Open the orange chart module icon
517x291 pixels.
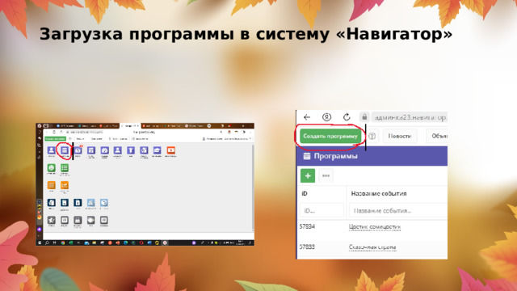pyautogui.click(x=65, y=185)
